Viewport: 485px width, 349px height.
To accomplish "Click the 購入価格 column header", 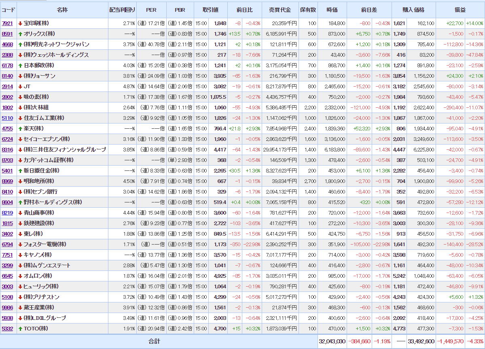I will click(413, 10).
